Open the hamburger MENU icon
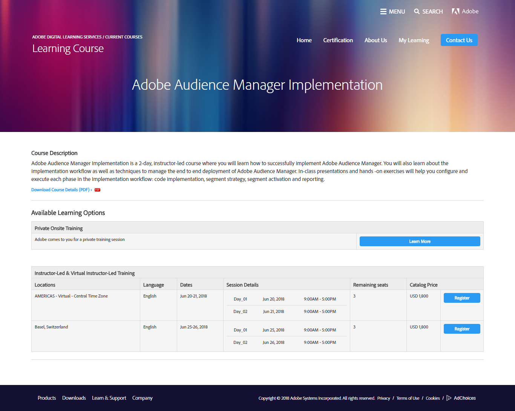The width and height of the screenshot is (515, 411). (x=383, y=12)
